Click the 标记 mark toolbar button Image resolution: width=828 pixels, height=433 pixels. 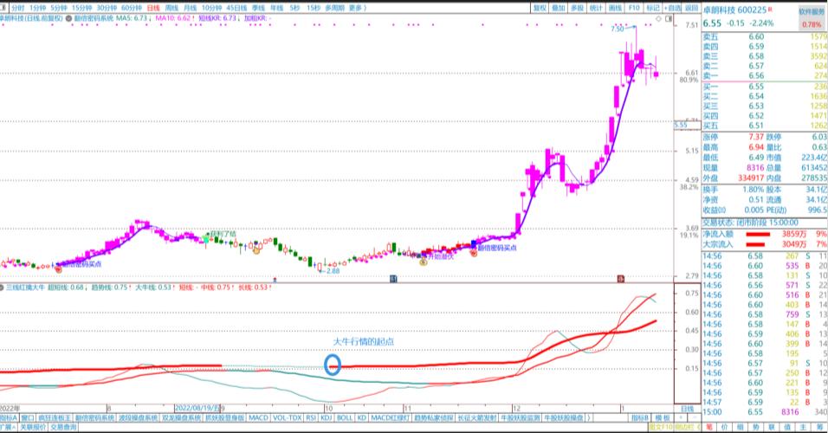653,8
